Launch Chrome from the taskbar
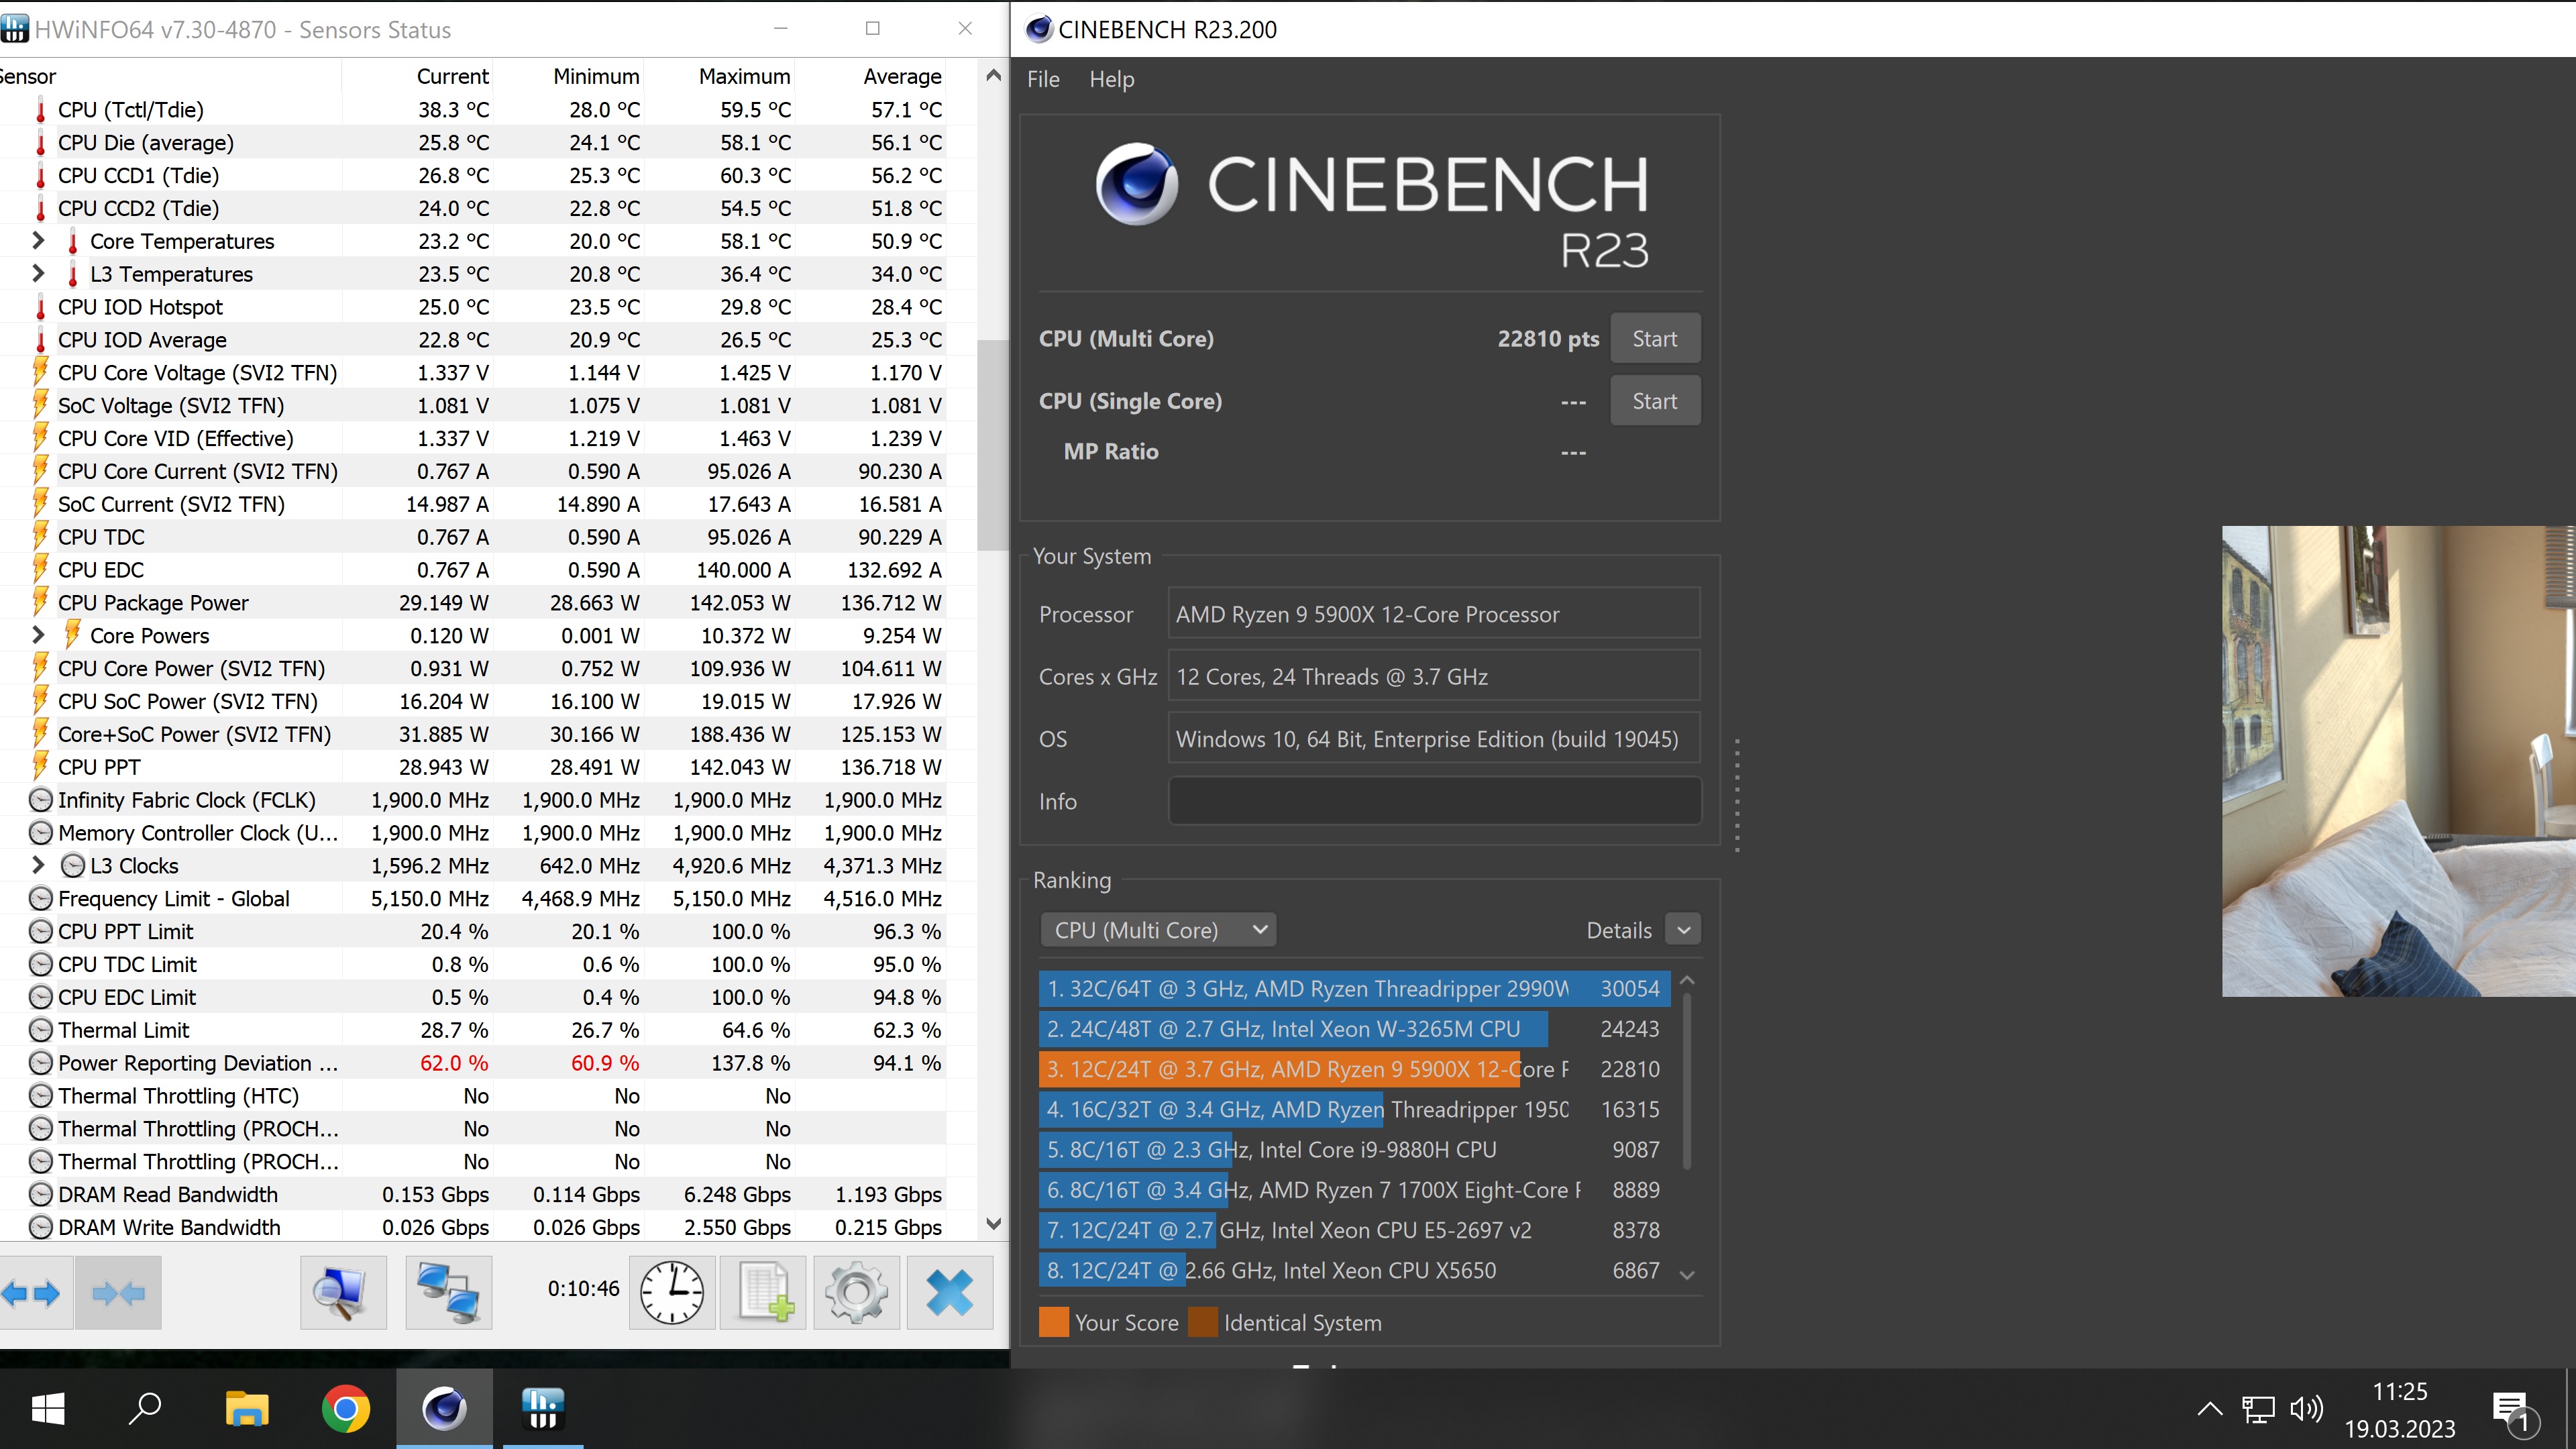 coord(345,1409)
